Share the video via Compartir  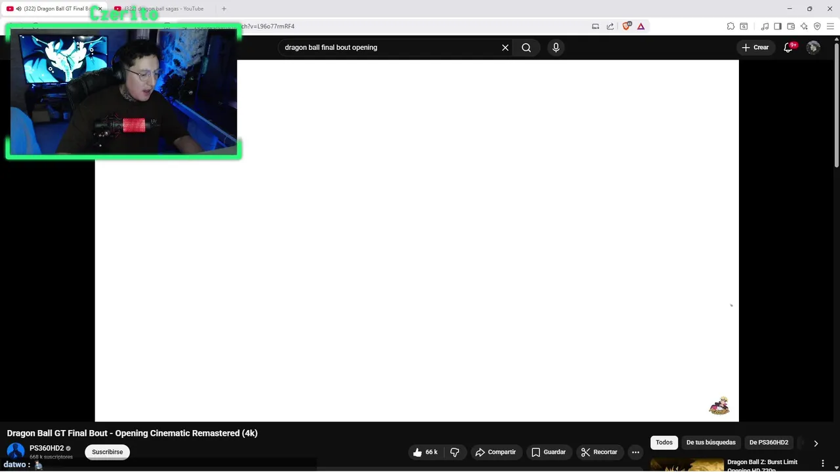pyautogui.click(x=495, y=452)
